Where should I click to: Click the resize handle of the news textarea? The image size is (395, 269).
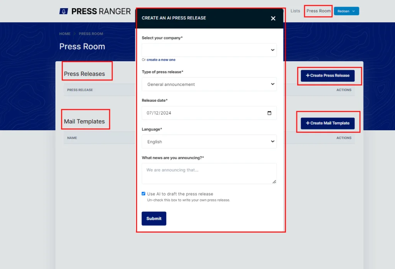(274, 182)
